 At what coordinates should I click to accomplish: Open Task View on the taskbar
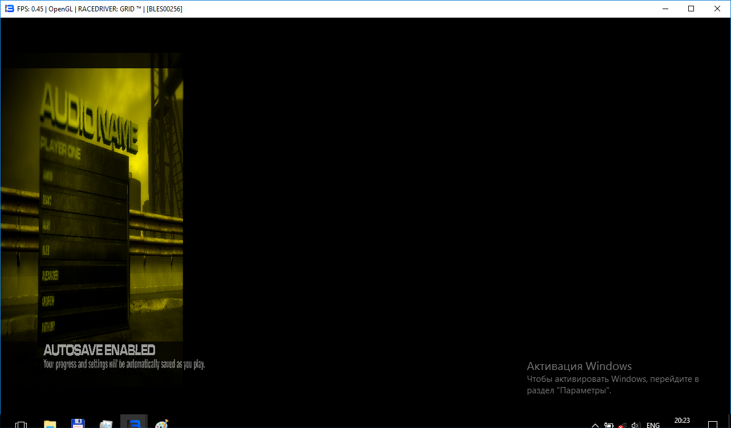(21, 424)
